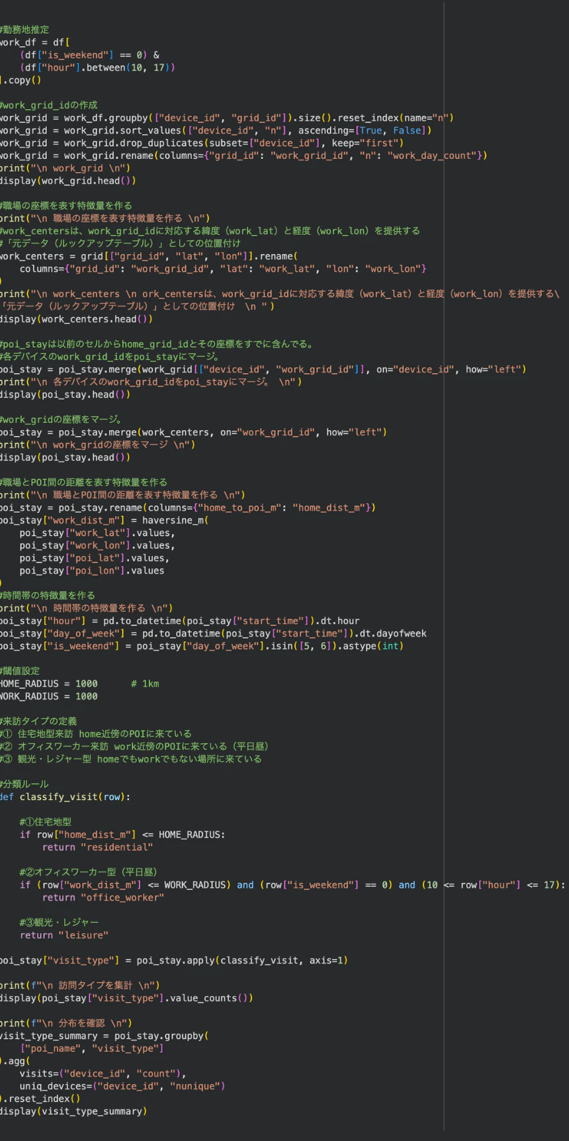Screen dimensions: 569x1141
Task: Click the work_df.groupby line with reset_index
Action: pos(227,118)
